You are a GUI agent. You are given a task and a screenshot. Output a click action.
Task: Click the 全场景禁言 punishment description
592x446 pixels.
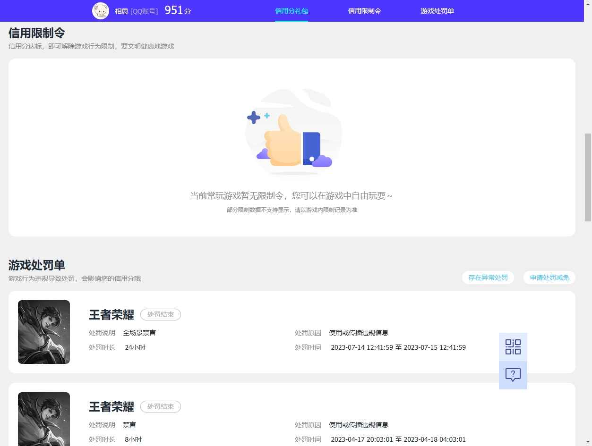tap(139, 333)
